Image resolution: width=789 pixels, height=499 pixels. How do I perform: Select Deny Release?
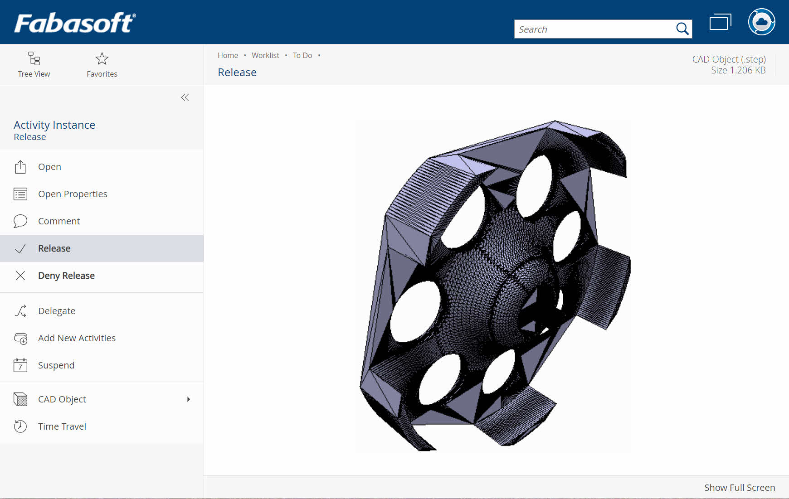(66, 275)
